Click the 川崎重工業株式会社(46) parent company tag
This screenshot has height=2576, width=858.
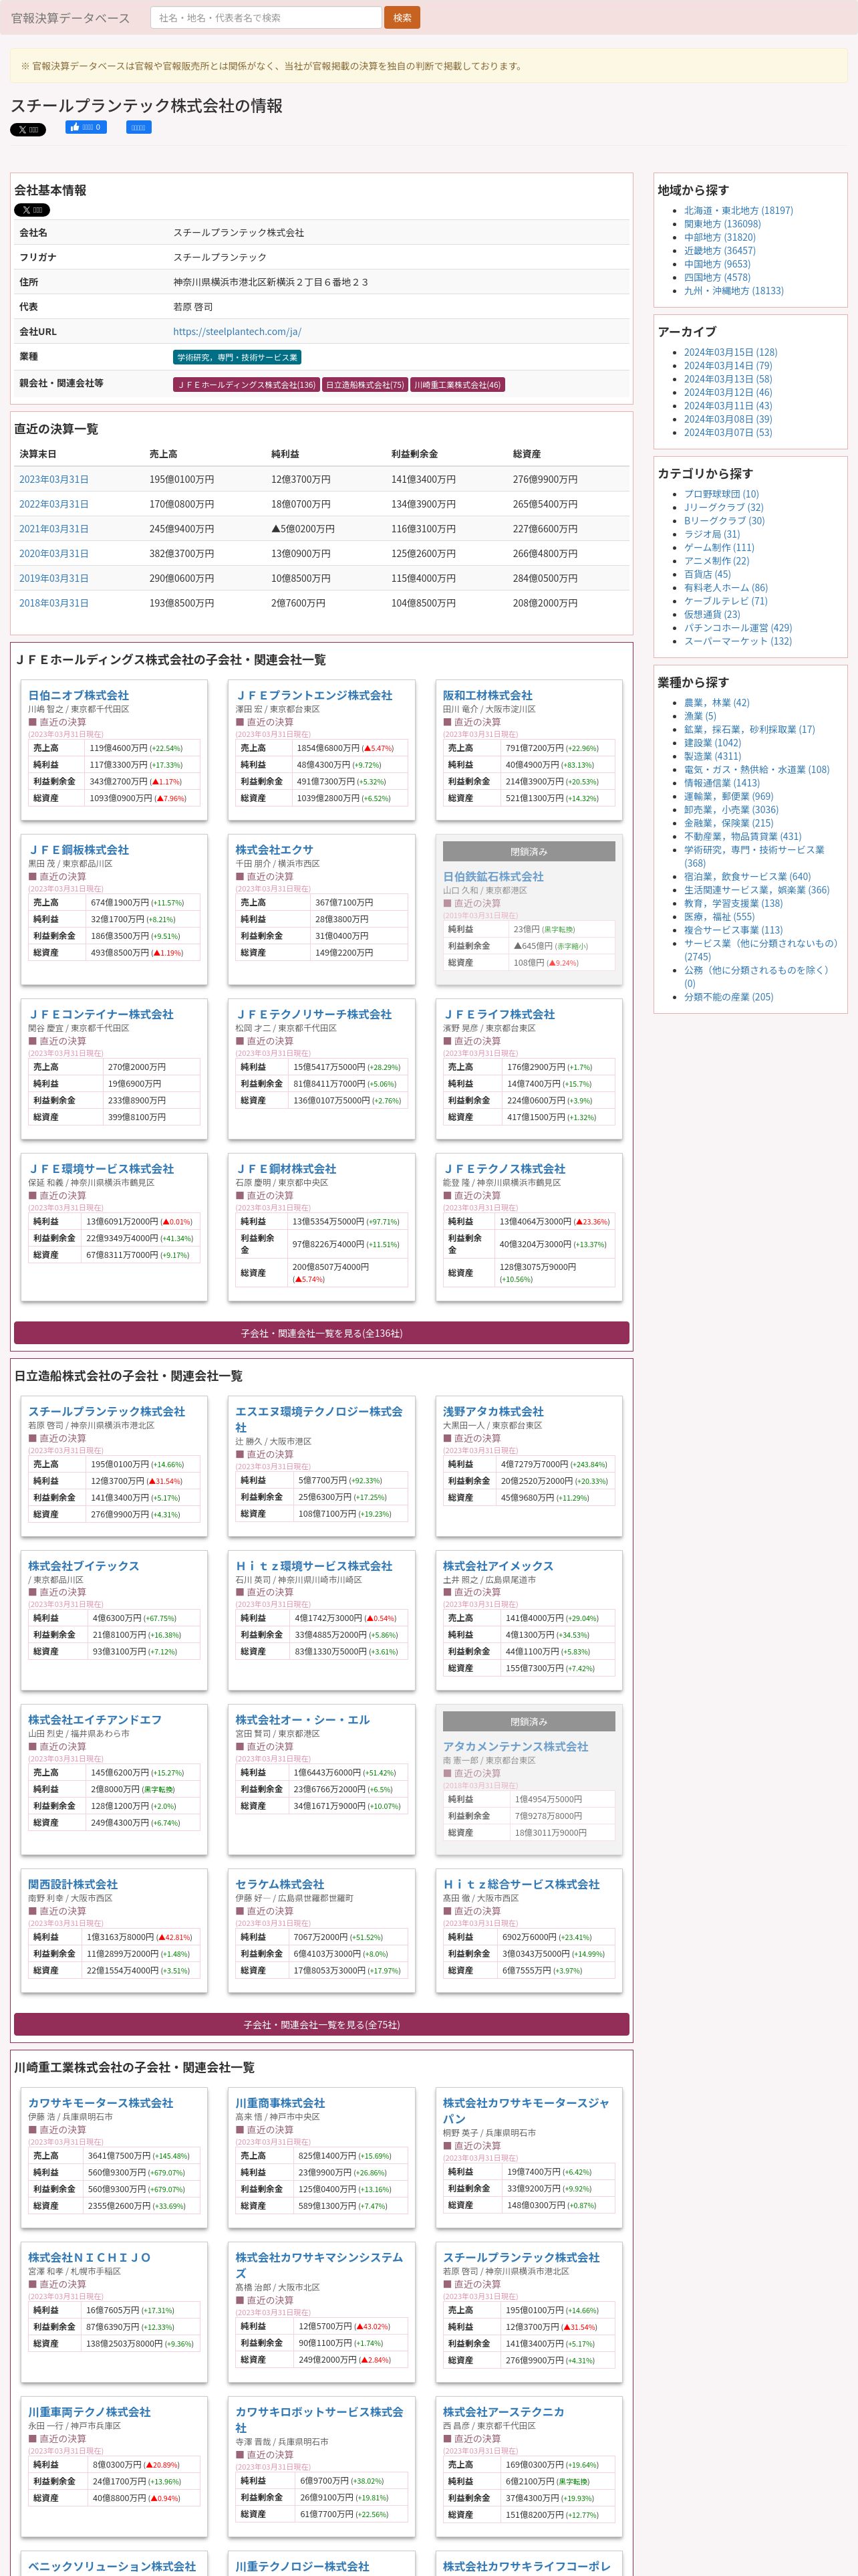click(458, 385)
